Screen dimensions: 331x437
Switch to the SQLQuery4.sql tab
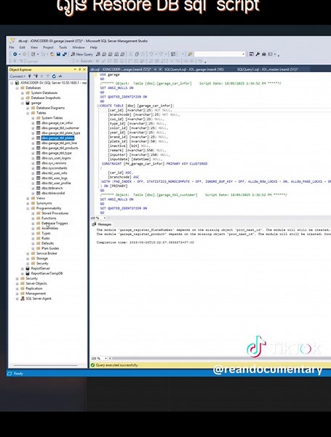(x=194, y=69)
